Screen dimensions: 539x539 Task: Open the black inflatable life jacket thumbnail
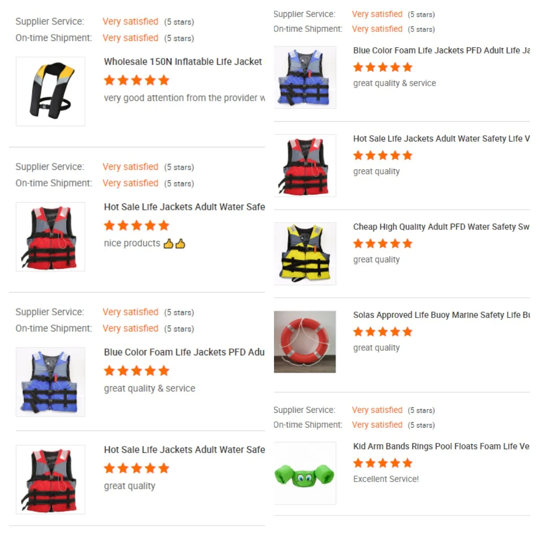[50, 91]
